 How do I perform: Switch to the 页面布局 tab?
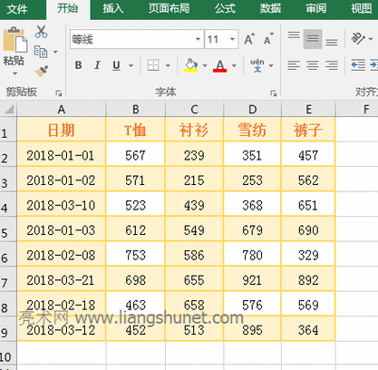pyautogui.click(x=170, y=9)
